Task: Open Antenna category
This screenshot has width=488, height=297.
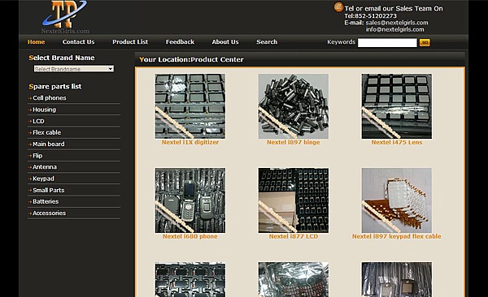Action: (x=45, y=167)
